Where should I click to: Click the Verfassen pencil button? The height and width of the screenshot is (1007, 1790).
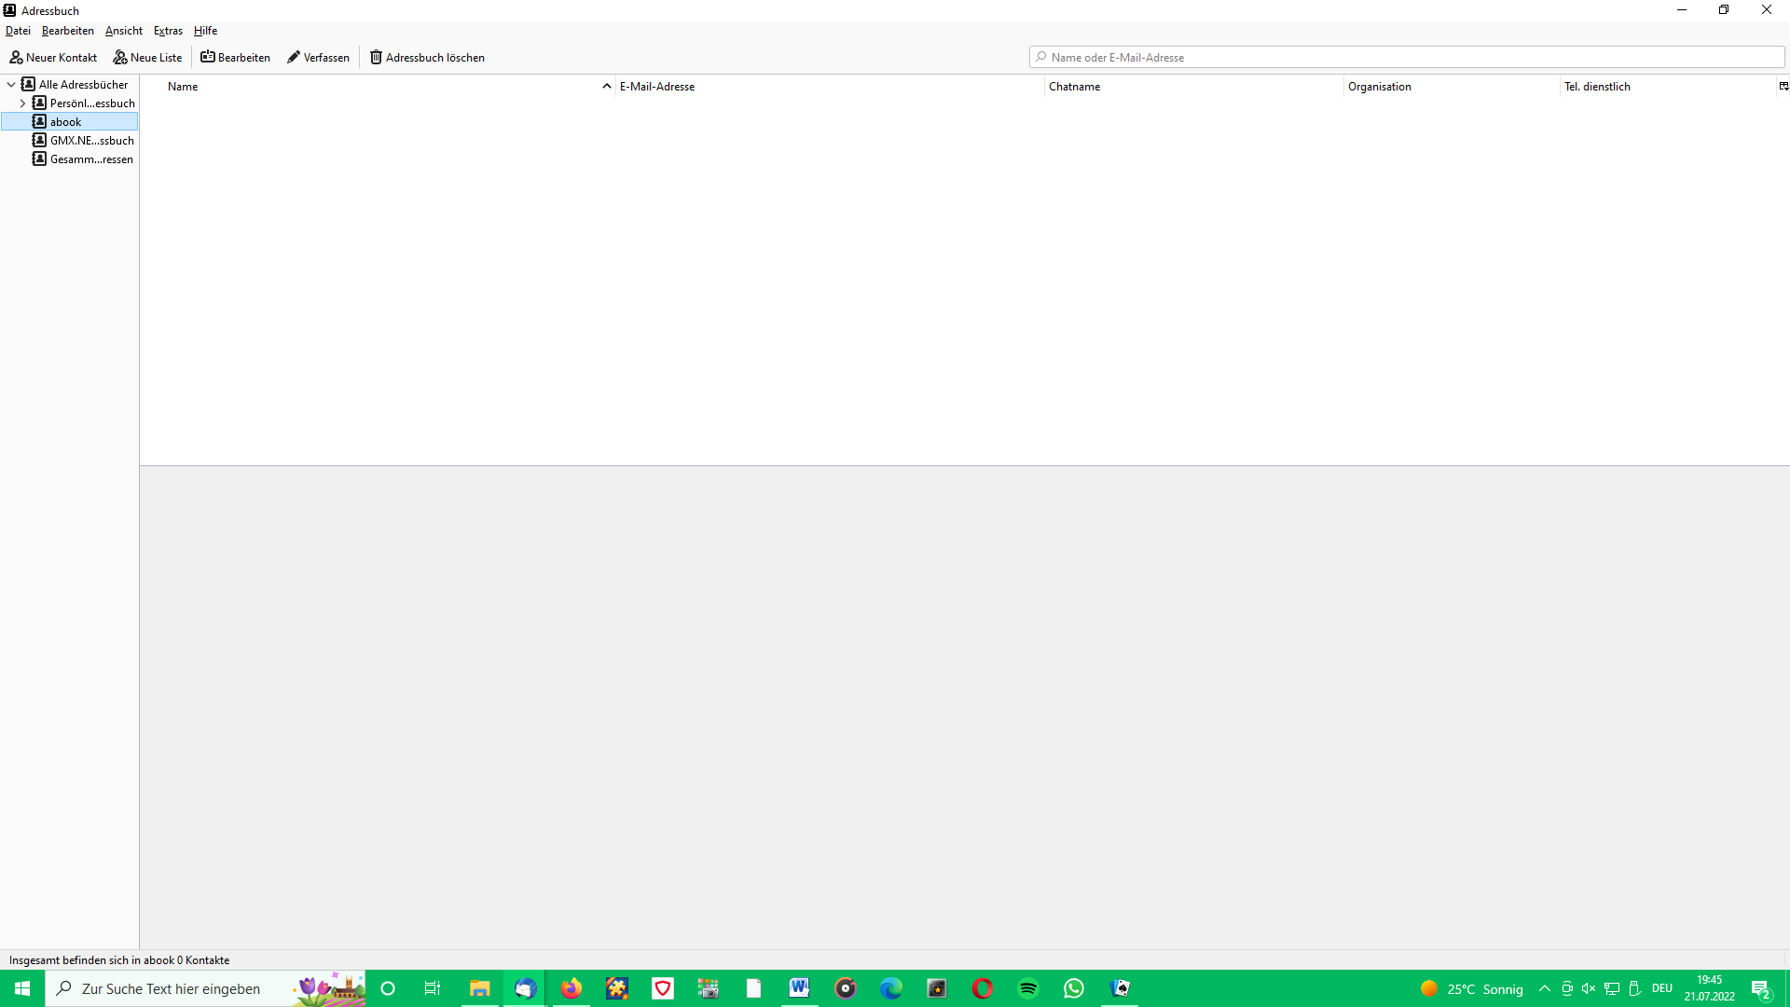[318, 58]
